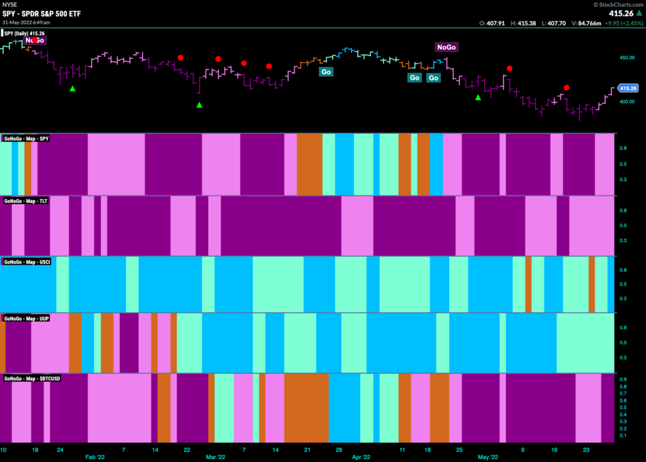Click the 'GoNoGo - Map - $BTCUSD' panel label

(x=32, y=378)
